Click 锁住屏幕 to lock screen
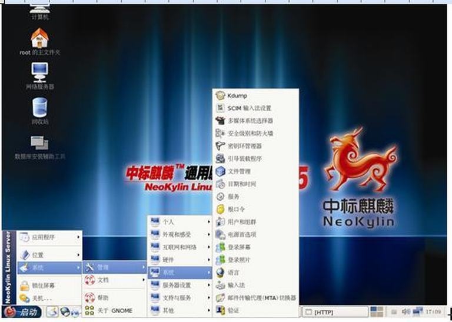 [x=44, y=286]
